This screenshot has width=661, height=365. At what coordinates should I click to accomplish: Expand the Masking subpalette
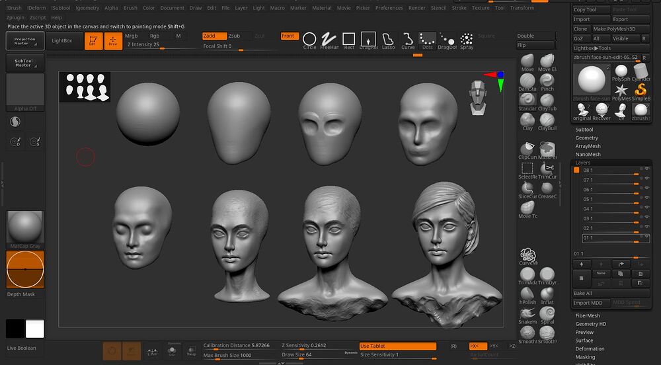(x=585, y=357)
